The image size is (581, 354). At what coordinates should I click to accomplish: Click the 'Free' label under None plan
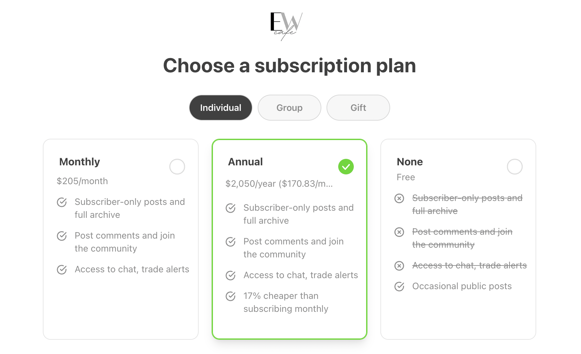405,177
